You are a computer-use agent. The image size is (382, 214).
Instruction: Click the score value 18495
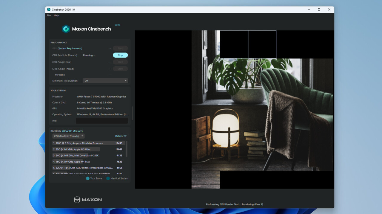119,143
